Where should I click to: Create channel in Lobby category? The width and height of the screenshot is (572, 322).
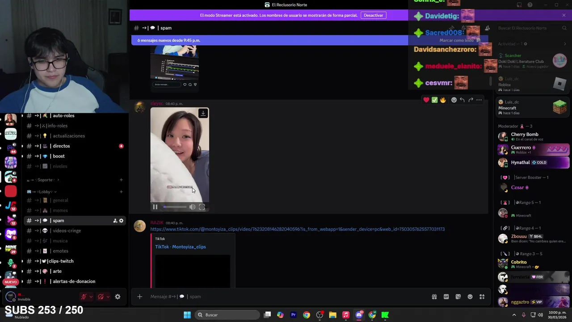click(121, 192)
